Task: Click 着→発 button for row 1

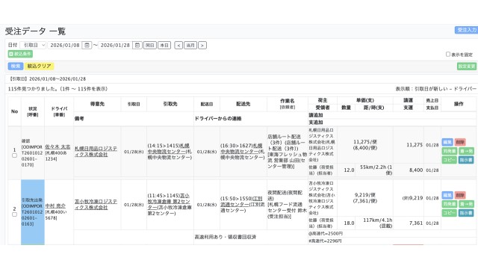Action: tap(466, 151)
